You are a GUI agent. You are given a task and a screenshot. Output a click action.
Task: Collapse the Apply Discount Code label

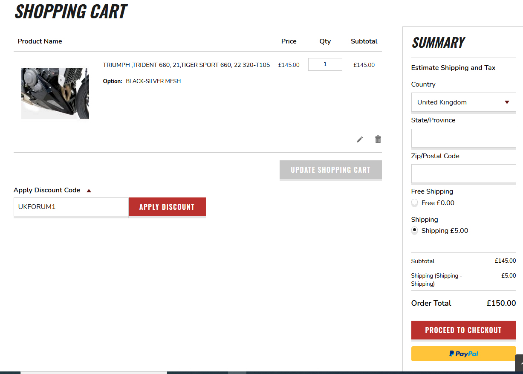pyautogui.click(x=47, y=190)
